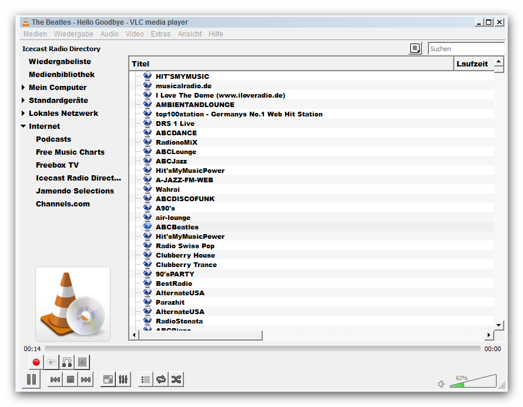Viewport: 523px width, 407px height.
Task: Toggle shuffle random playback
Action: point(176,379)
